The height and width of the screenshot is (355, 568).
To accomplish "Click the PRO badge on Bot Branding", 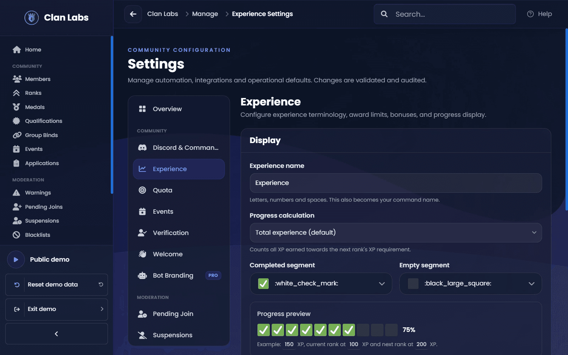I will (x=213, y=275).
